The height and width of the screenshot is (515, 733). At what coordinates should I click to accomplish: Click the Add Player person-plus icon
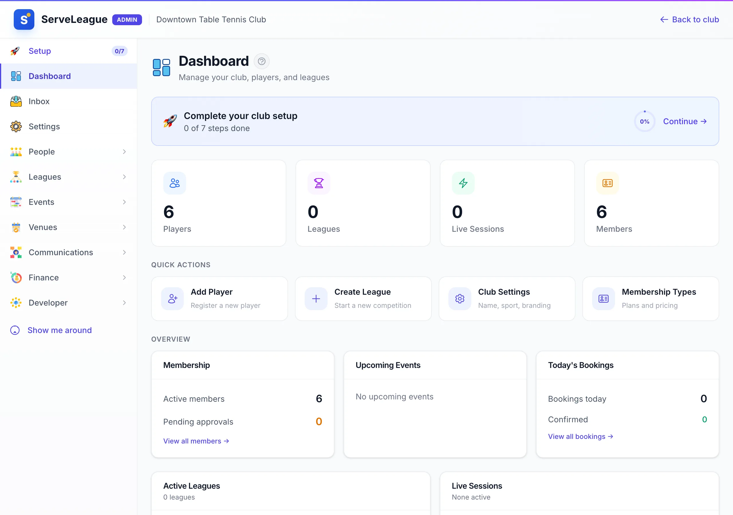tap(172, 299)
